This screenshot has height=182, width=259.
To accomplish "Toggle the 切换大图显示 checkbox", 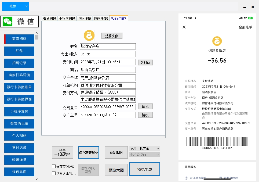I will tap(54, 173).
